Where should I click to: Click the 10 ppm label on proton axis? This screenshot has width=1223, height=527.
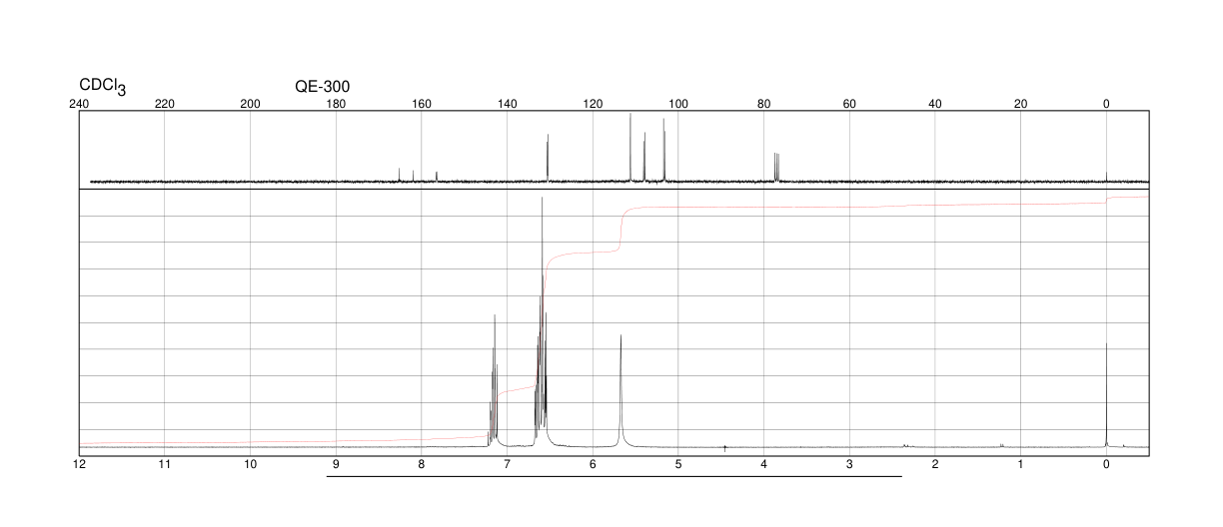pyautogui.click(x=251, y=464)
